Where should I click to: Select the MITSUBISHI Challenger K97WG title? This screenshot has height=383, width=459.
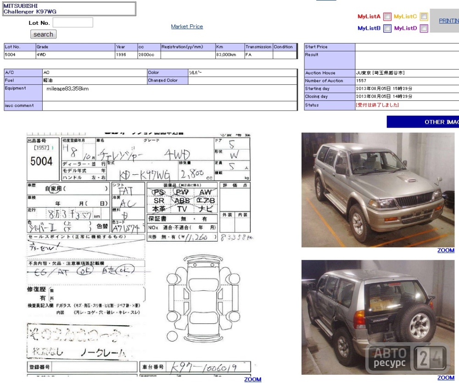click(30, 9)
